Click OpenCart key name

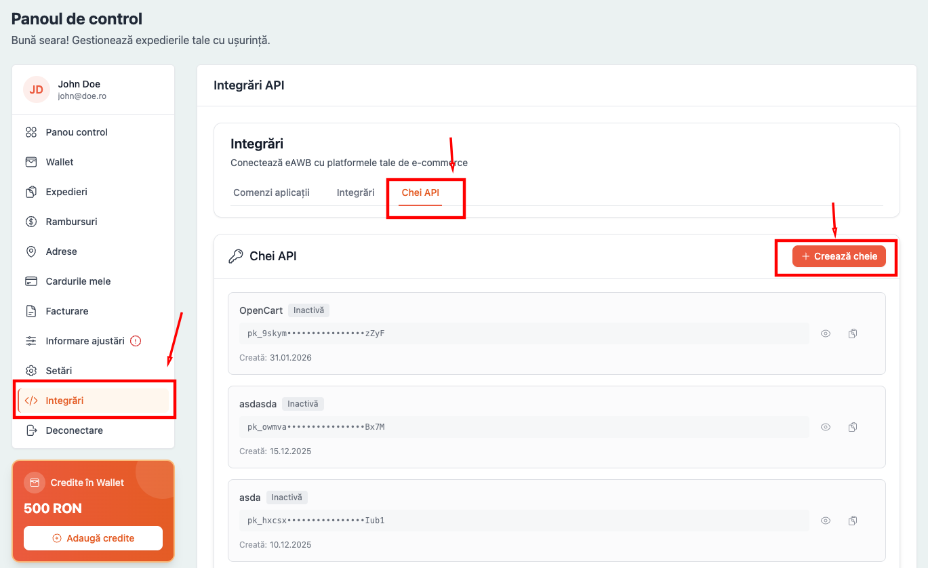(x=261, y=310)
